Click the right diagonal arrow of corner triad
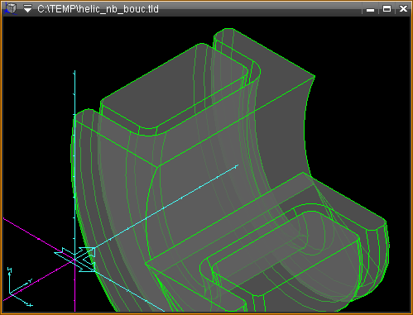Screen dimensions: 413x315 [x=29, y=282]
